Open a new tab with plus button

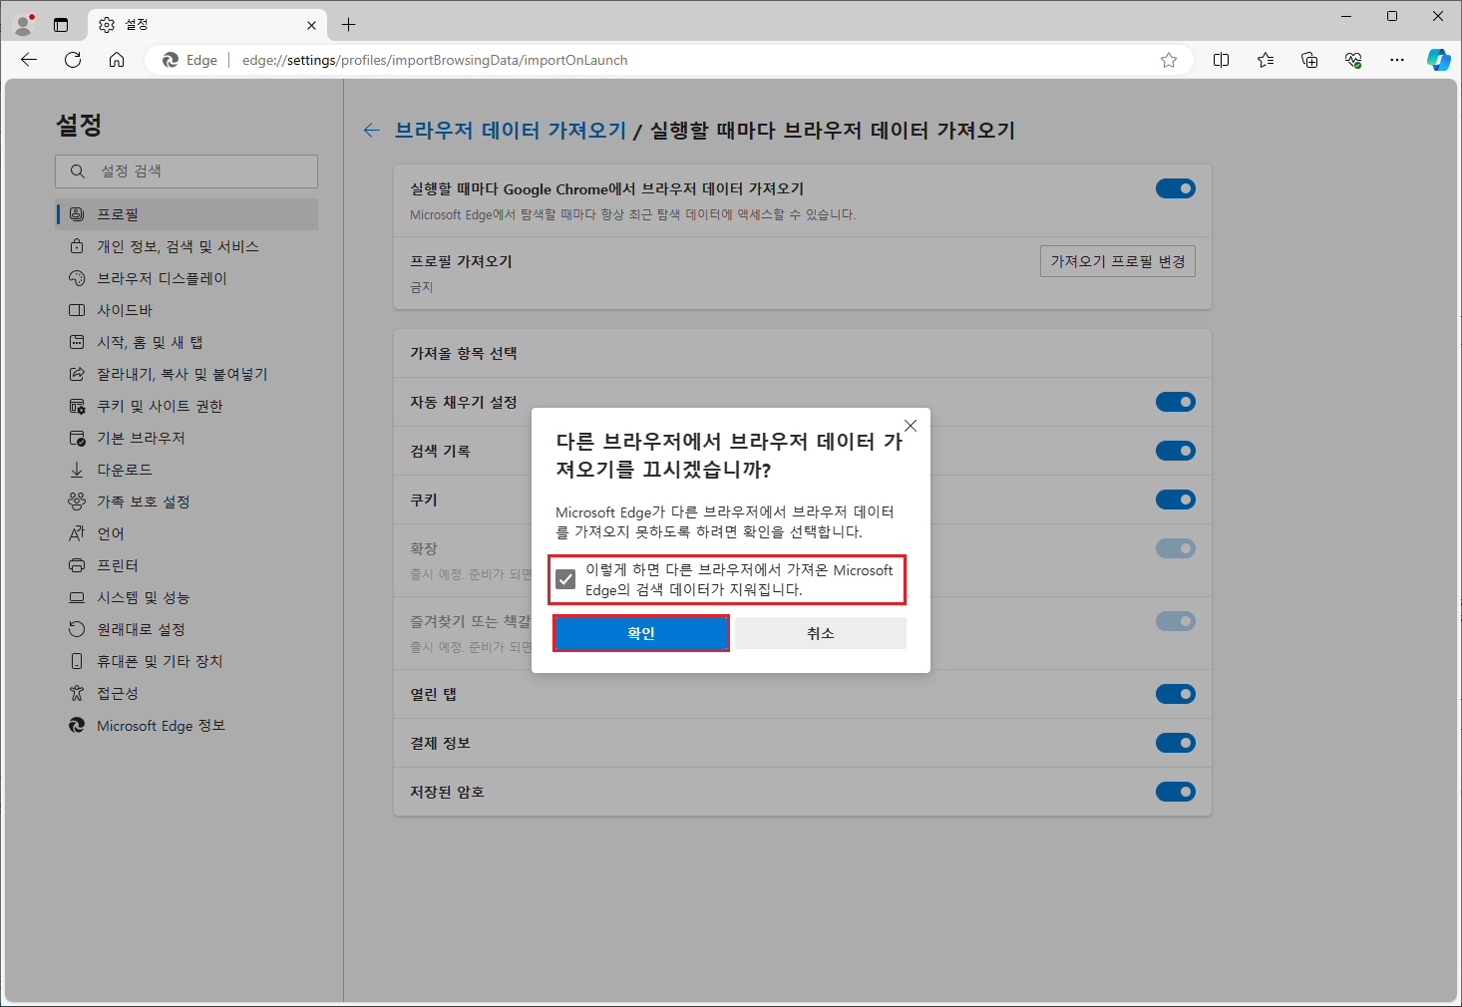click(x=348, y=24)
